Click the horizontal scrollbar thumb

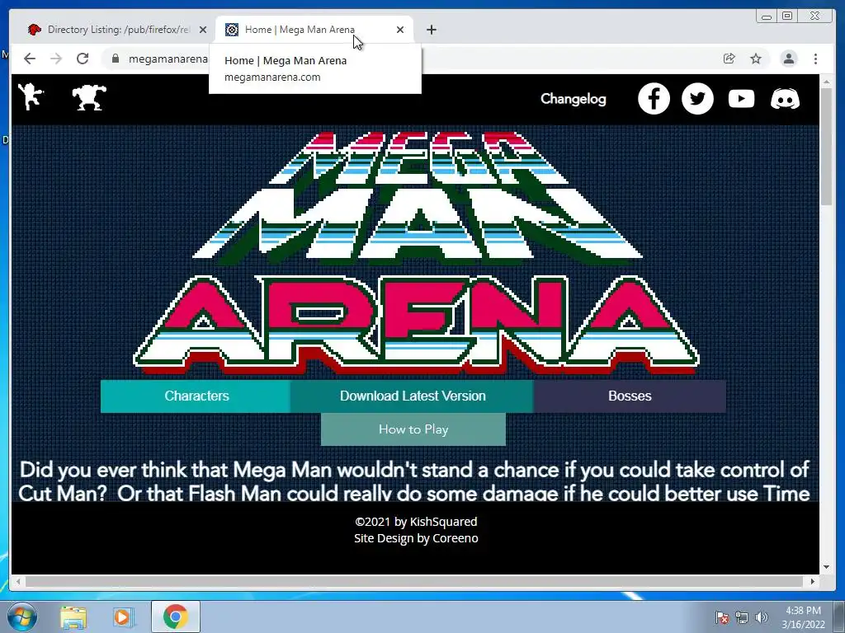414,581
